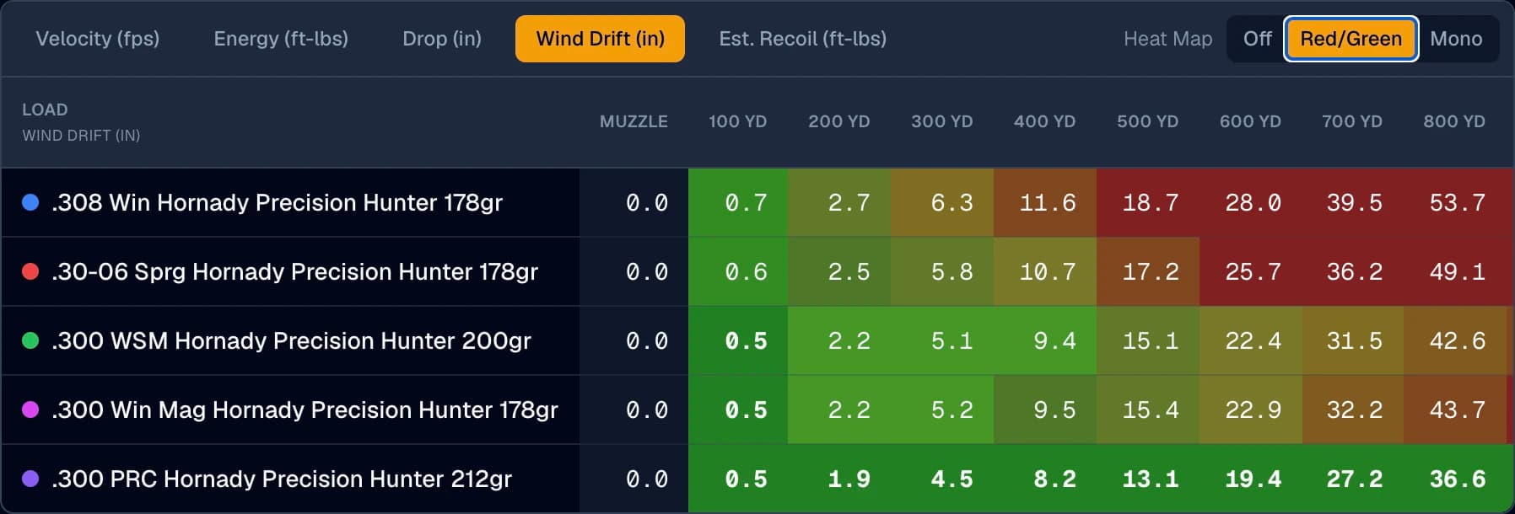
Task: Click the red dot for .30-06 Sprg load
Action: pos(30,271)
